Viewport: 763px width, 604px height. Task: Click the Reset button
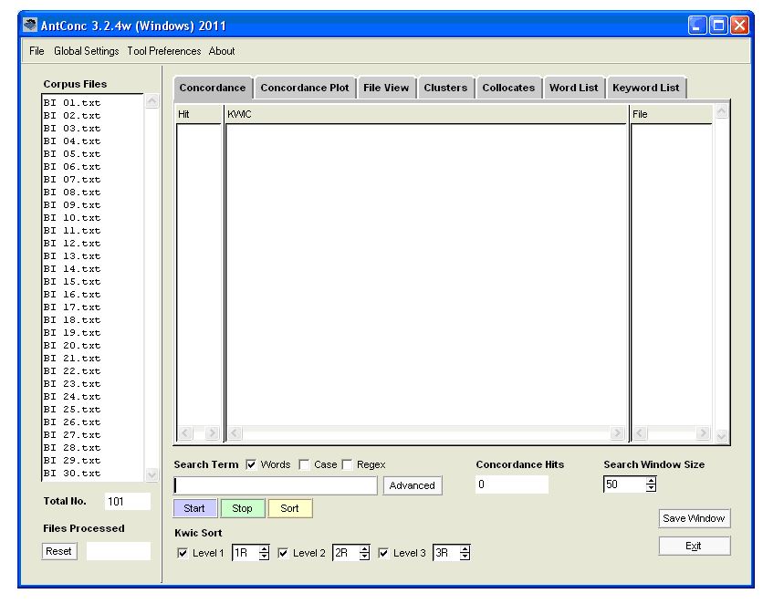59,551
